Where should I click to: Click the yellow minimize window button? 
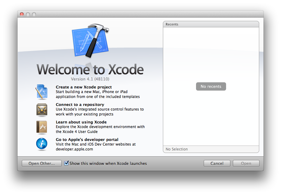click(28, 14)
